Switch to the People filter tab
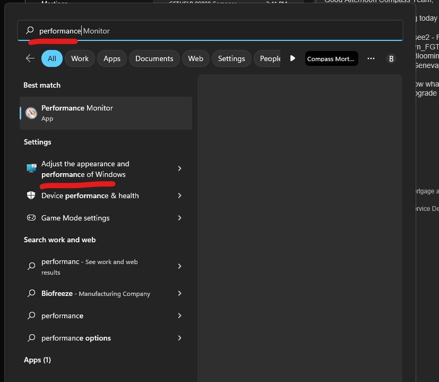Image resolution: width=439 pixels, height=382 pixels. point(268,58)
